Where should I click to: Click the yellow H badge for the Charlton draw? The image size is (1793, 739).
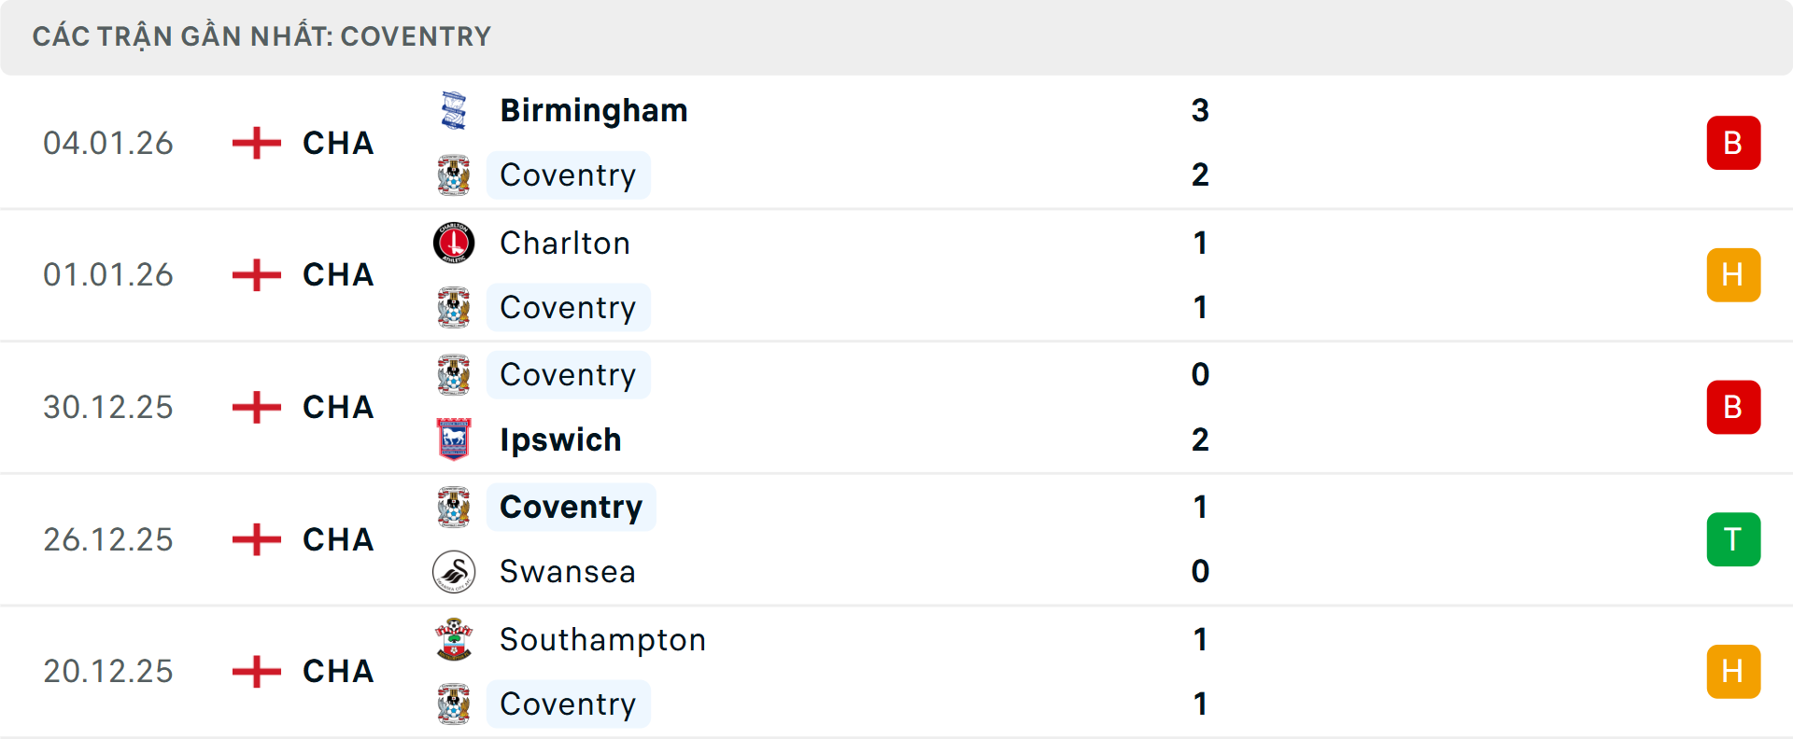1734,274
